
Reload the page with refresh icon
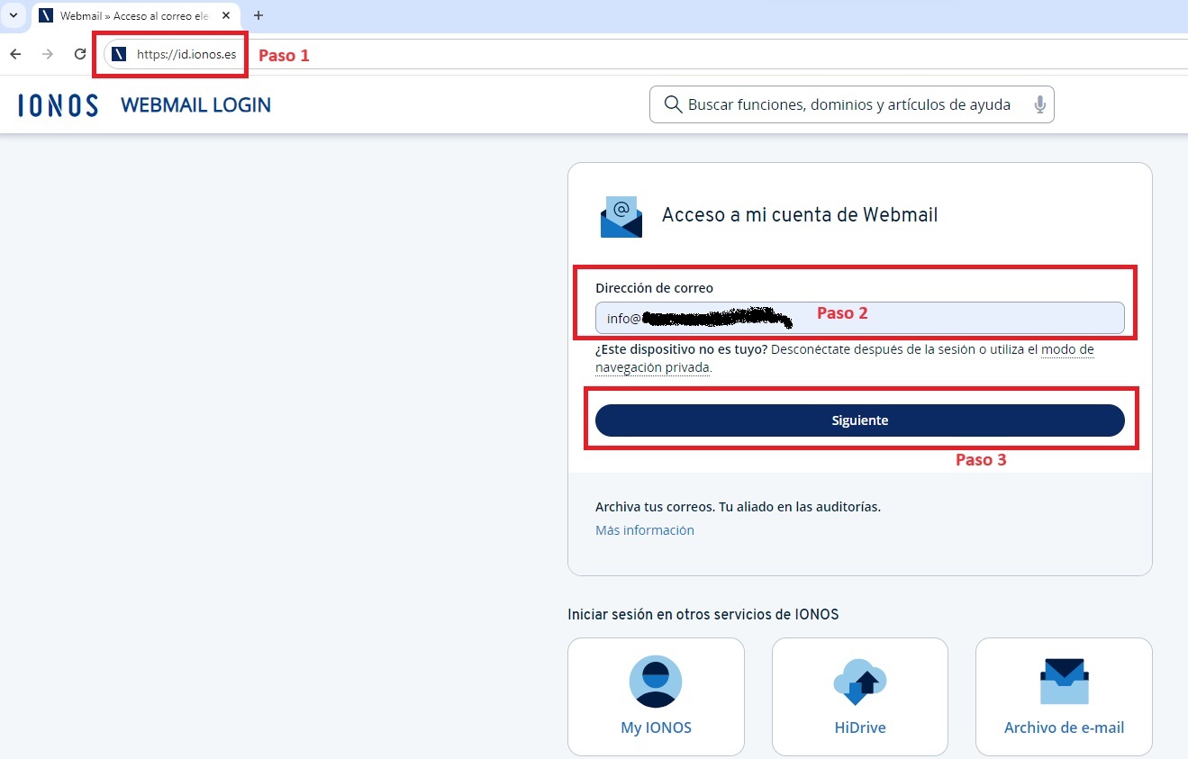(x=80, y=54)
